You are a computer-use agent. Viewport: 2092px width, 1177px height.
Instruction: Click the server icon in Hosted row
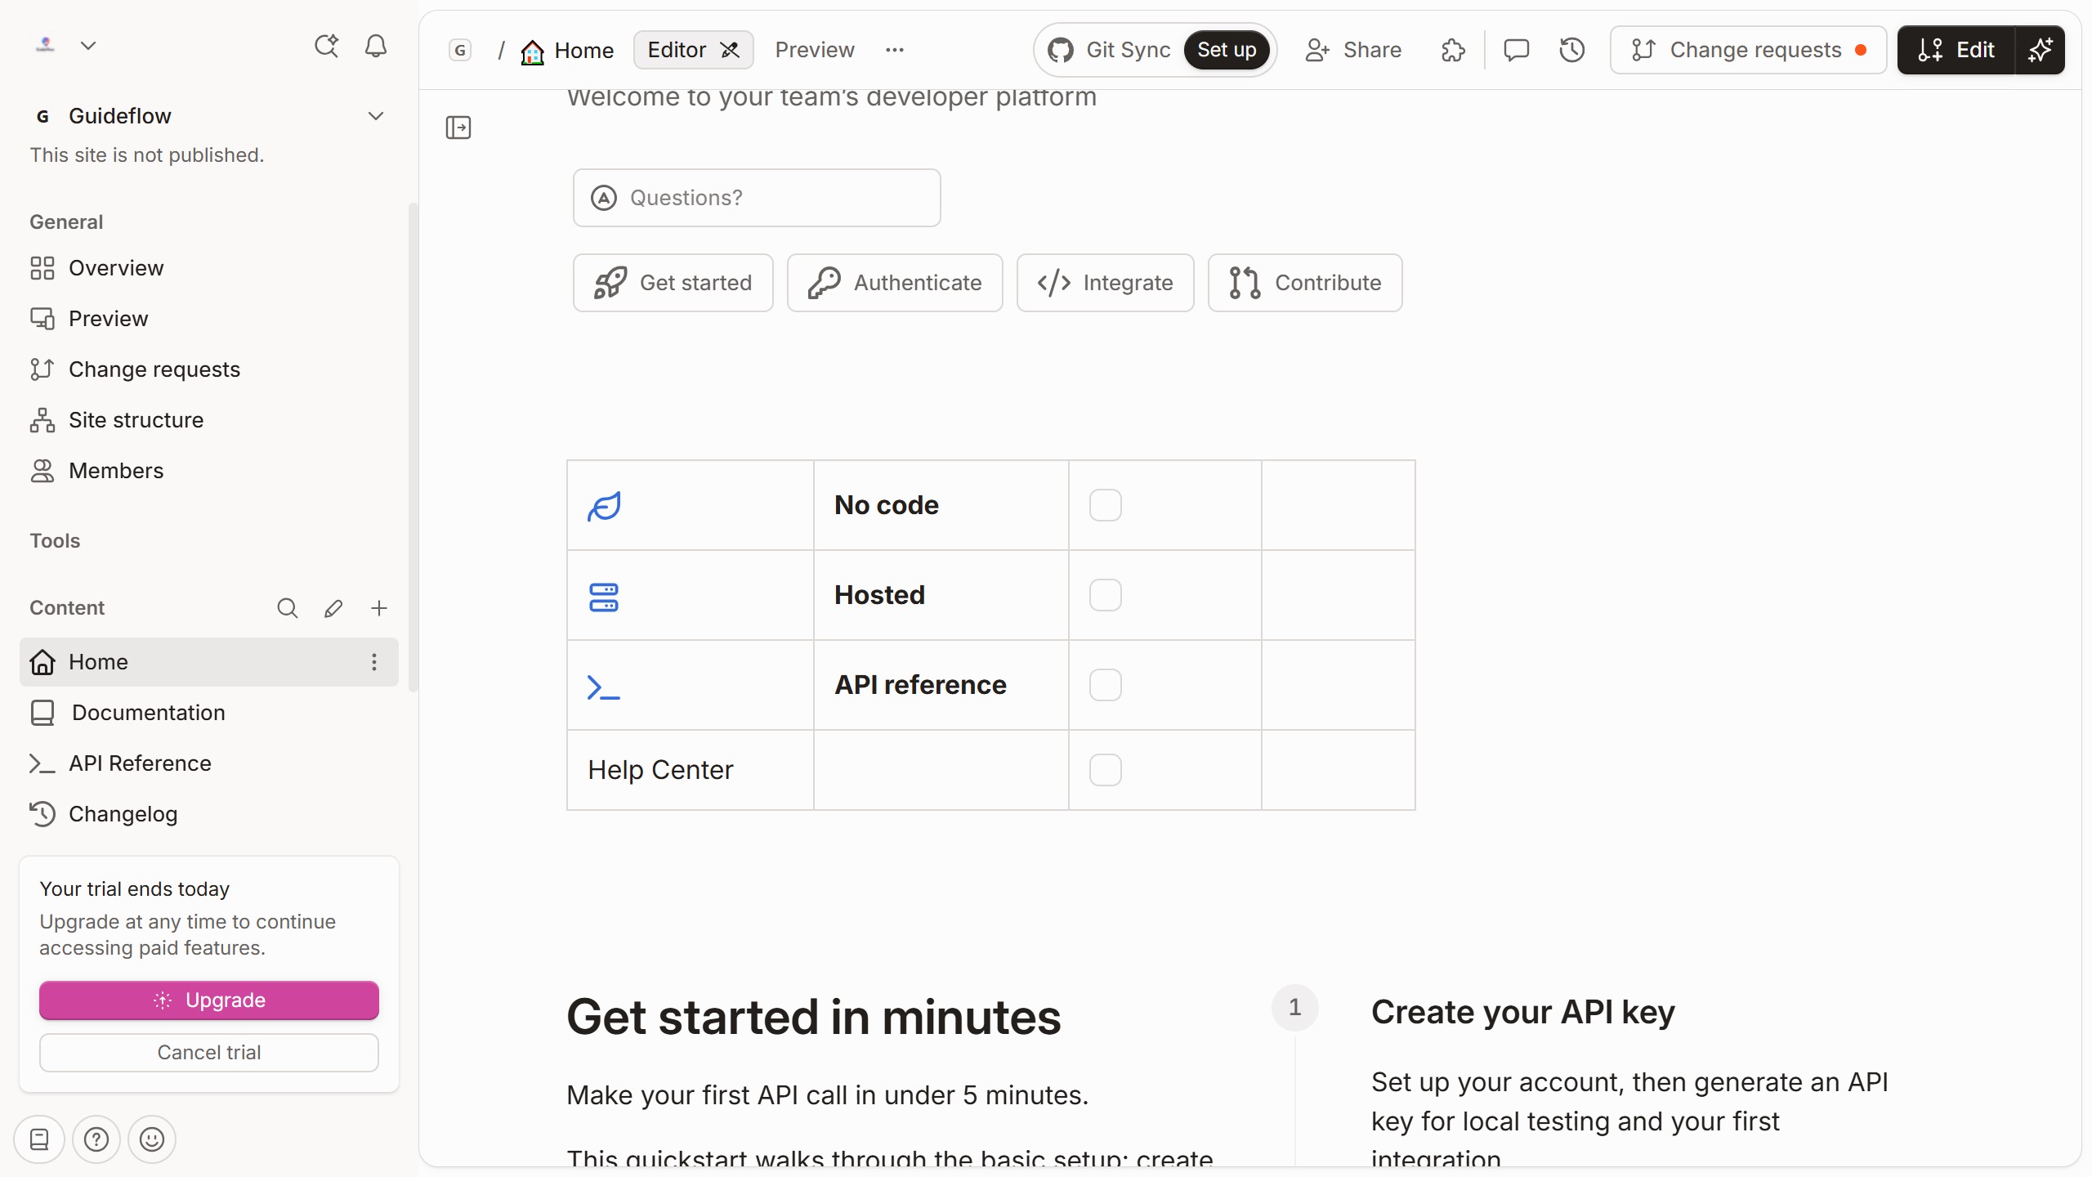(x=604, y=597)
